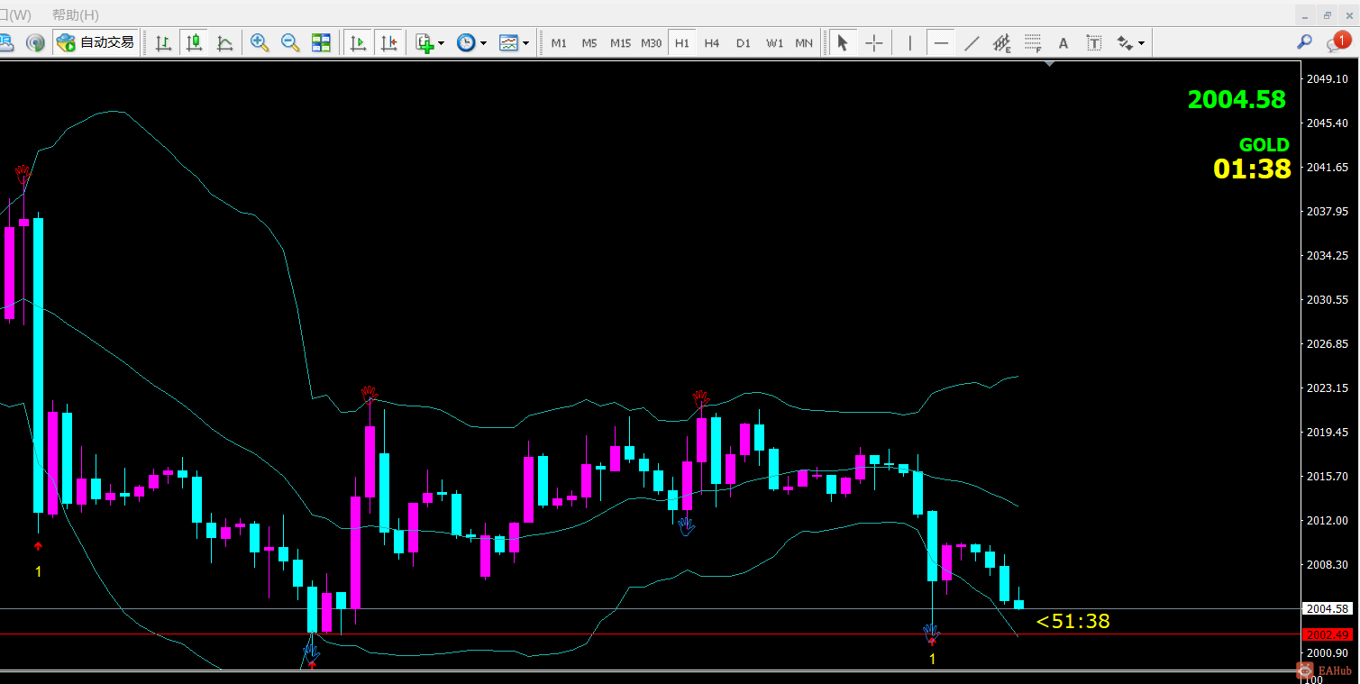Click the 2004.58 current price label on axis

1328,608
